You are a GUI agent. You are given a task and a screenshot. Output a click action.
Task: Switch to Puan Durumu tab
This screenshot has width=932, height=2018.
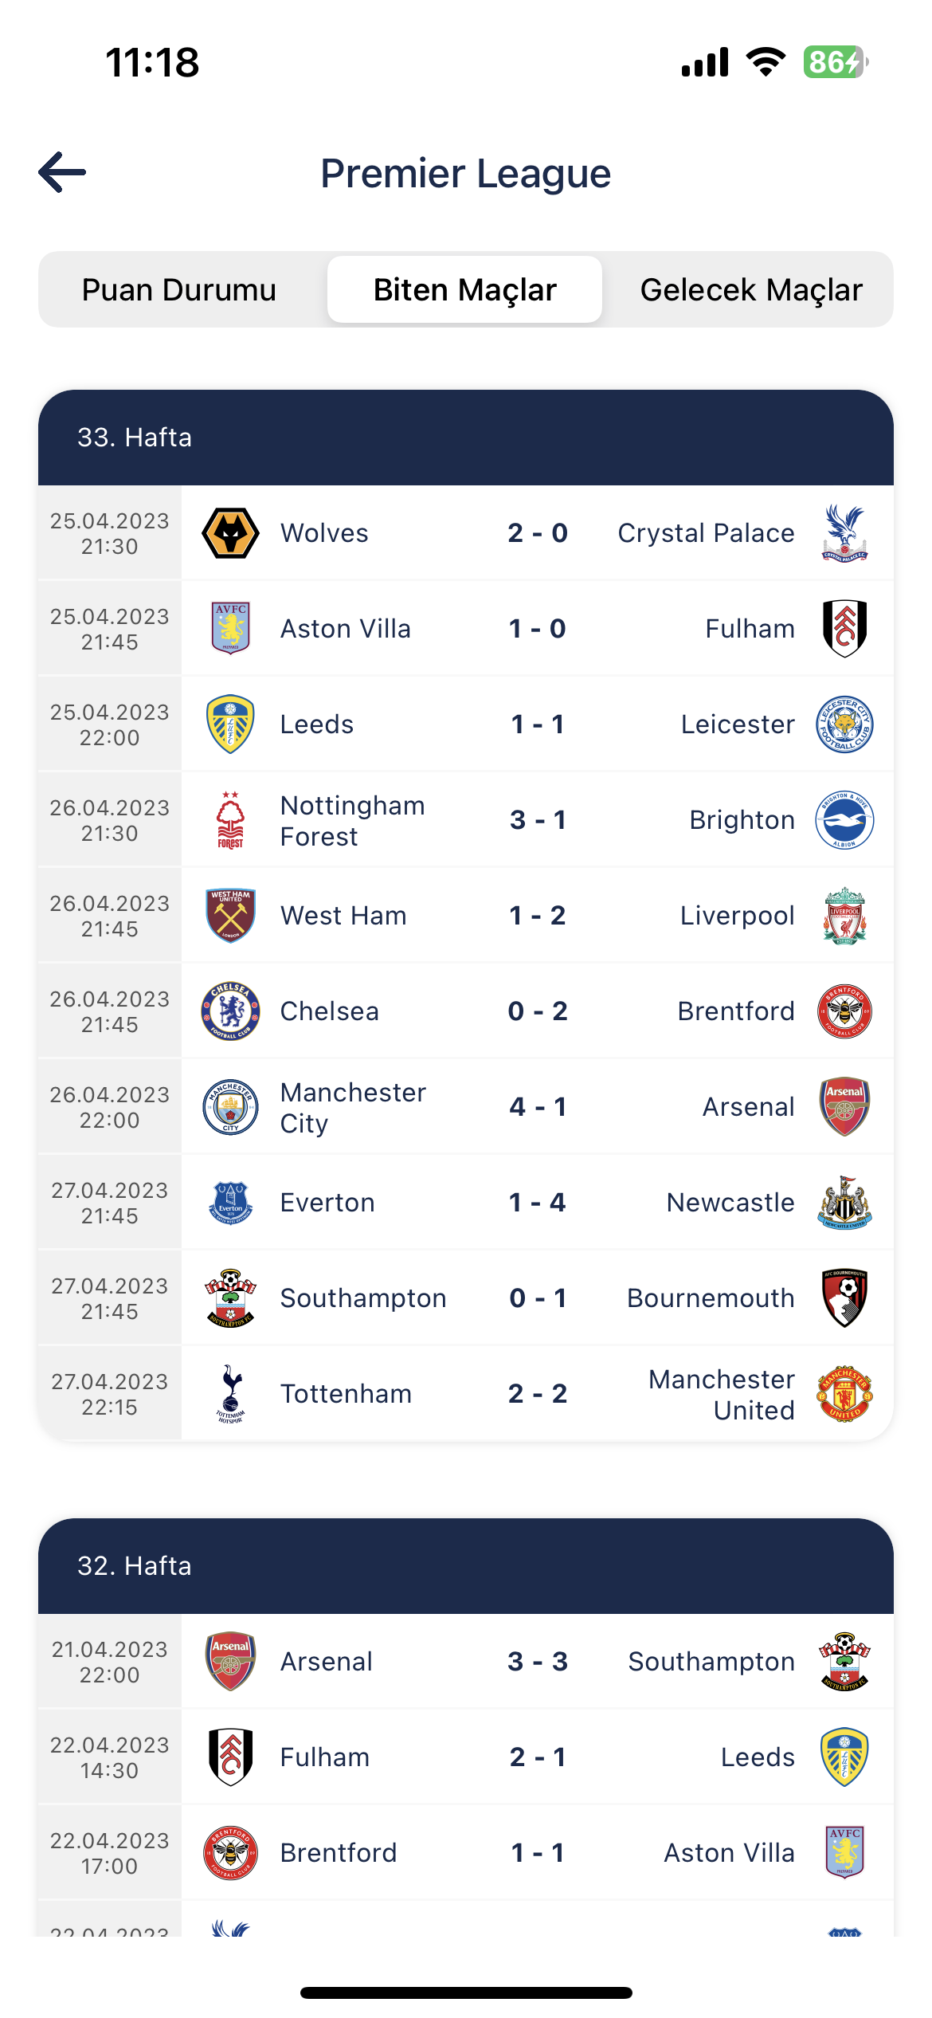[179, 290]
